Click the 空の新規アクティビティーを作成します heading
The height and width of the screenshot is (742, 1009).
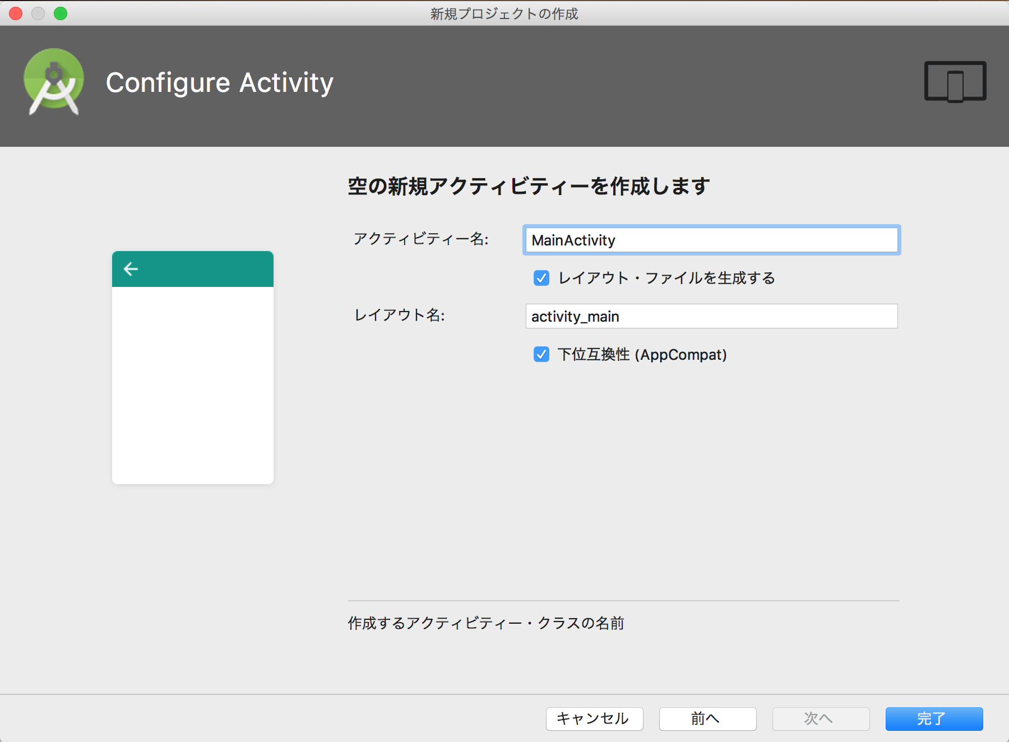pos(529,186)
